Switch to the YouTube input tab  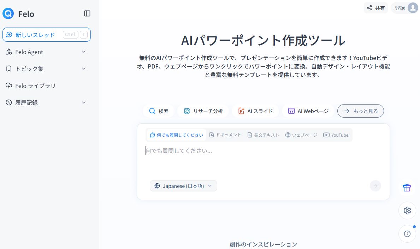(336, 135)
